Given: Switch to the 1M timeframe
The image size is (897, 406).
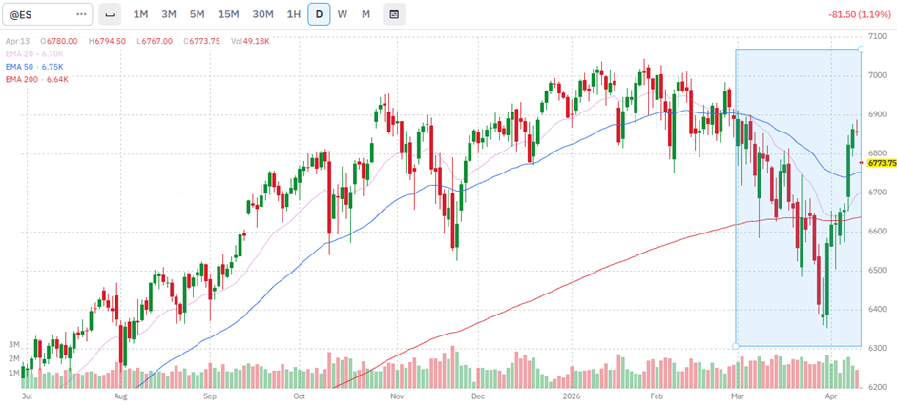Looking at the screenshot, I should [140, 14].
